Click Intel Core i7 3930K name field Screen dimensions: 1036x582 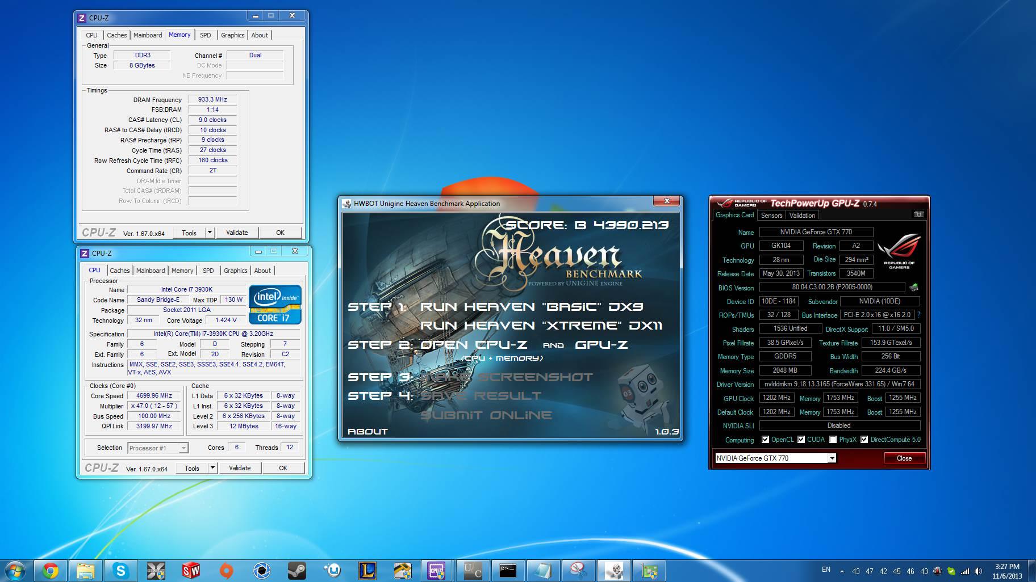pos(186,289)
